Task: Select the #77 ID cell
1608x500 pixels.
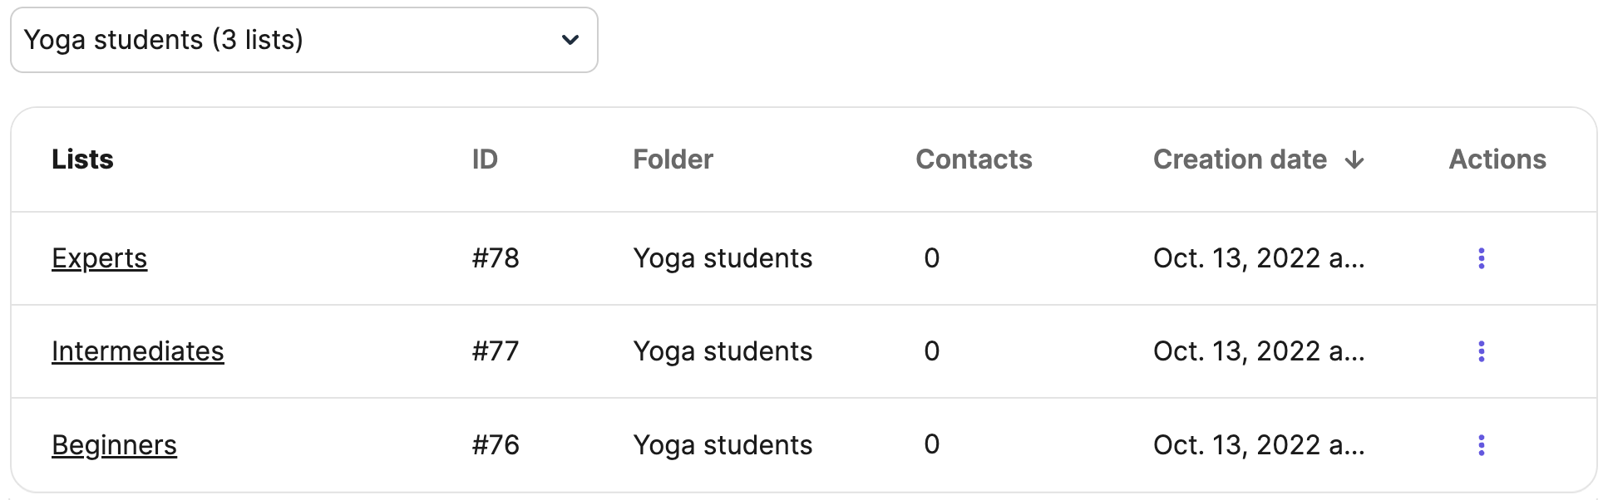Action: click(496, 351)
